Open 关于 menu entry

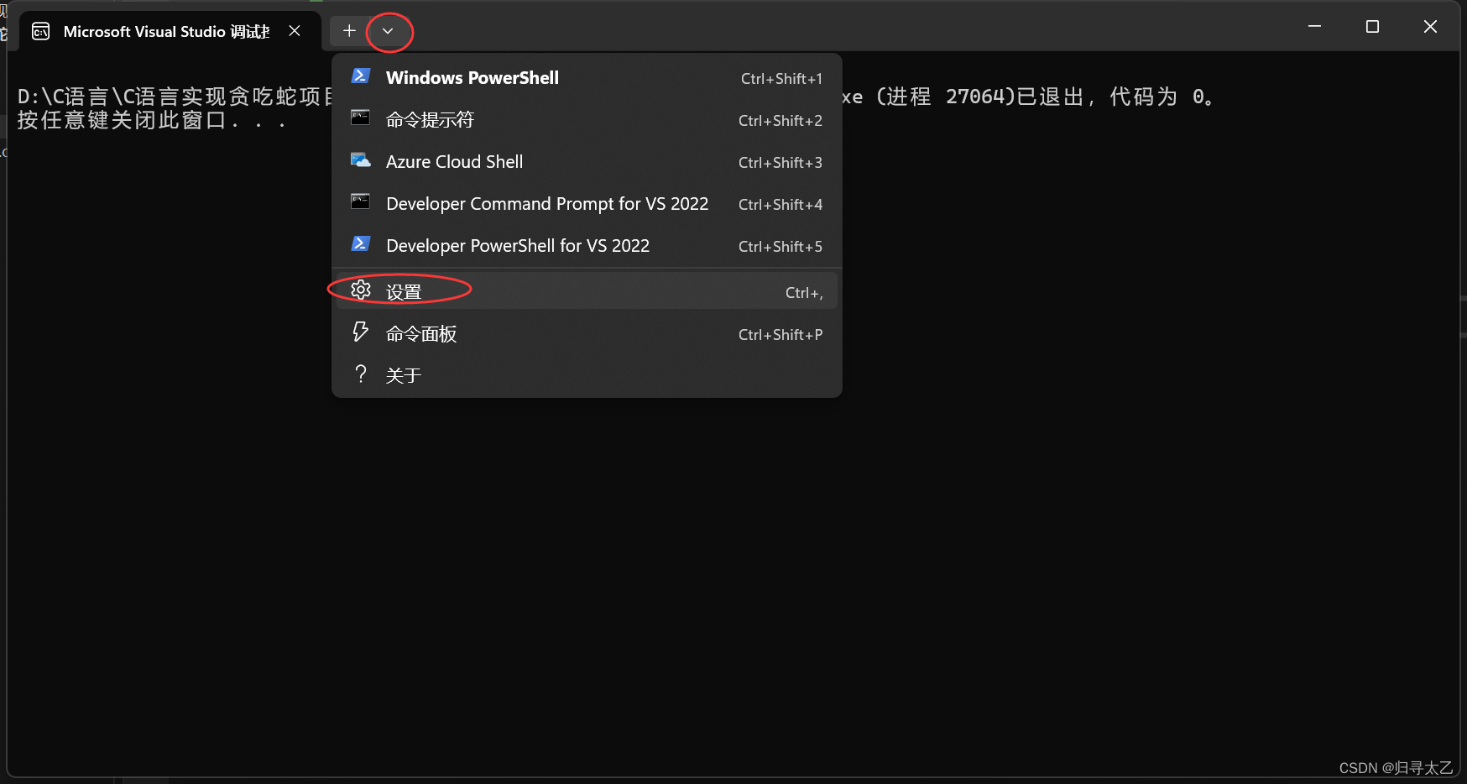[587, 375]
